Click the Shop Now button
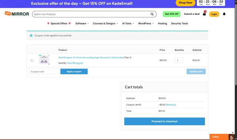This screenshot has height=140, width=237. (x=185, y=3)
